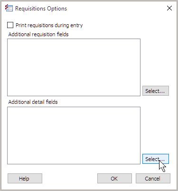Click inside the Additional requisition fields list
The height and width of the screenshot is (191, 178).
pos(74,67)
